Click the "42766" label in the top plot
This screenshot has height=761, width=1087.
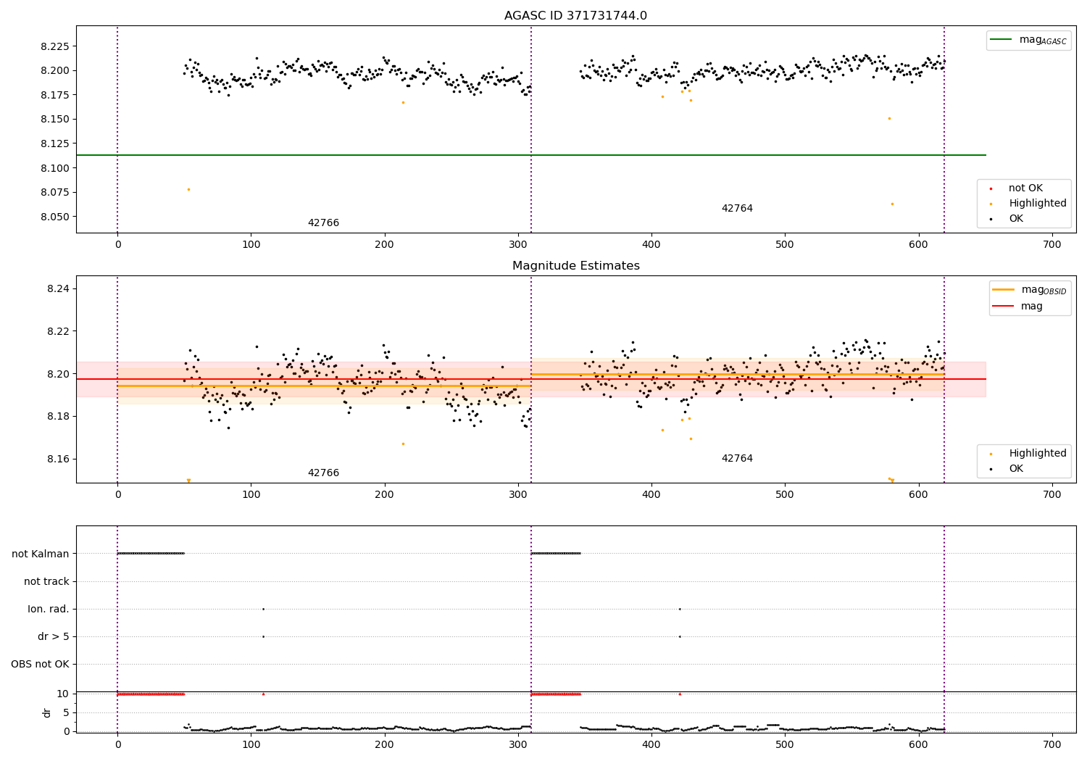[323, 223]
